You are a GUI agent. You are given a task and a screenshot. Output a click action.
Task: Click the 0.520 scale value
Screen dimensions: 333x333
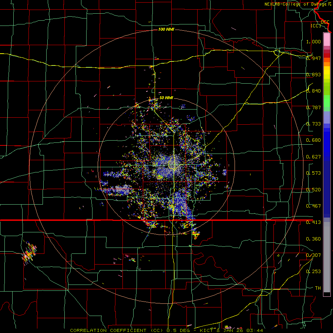click(x=313, y=190)
